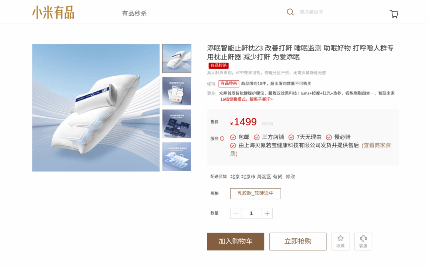
Task: Go to 小米有品 home logo
Action: click(53, 12)
